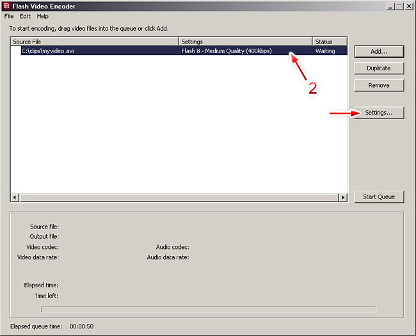Click the queue list left scroll arrow
Image resolution: width=416 pixels, height=336 pixels.
tap(15, 198)
